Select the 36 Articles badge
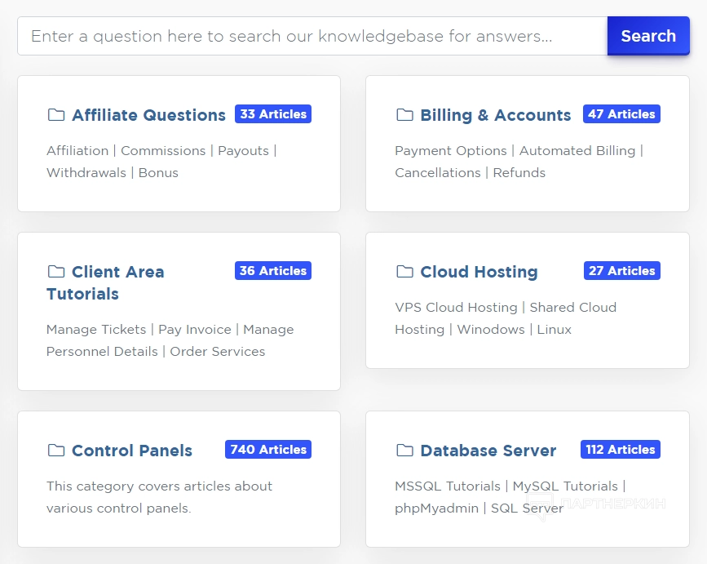Viewport: 707px width, 564px height. pyautogui.click(x=273, y=271)
